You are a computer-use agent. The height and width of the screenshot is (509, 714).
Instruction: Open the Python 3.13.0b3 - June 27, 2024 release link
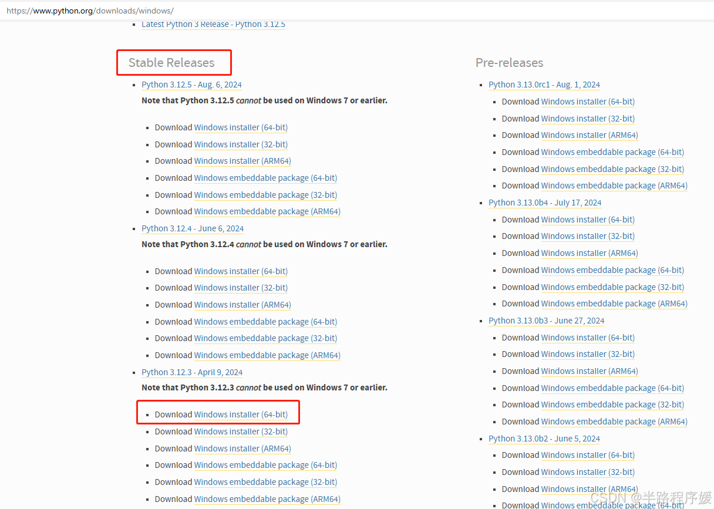point(547,321)
